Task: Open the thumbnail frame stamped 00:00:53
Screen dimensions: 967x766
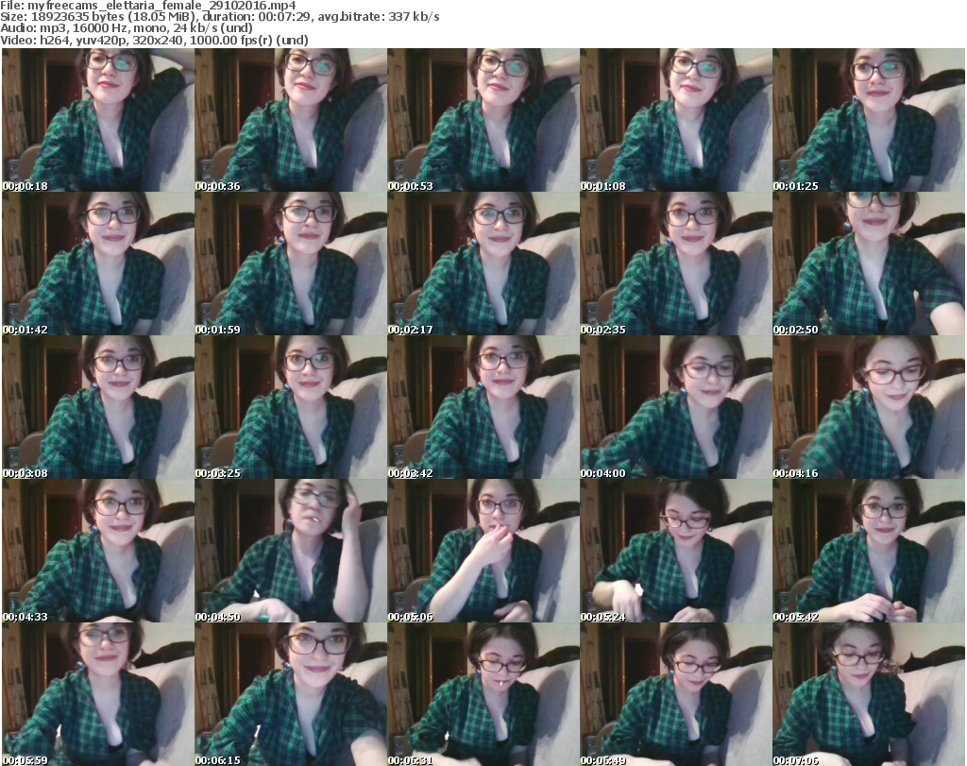Action: (483, 120)
